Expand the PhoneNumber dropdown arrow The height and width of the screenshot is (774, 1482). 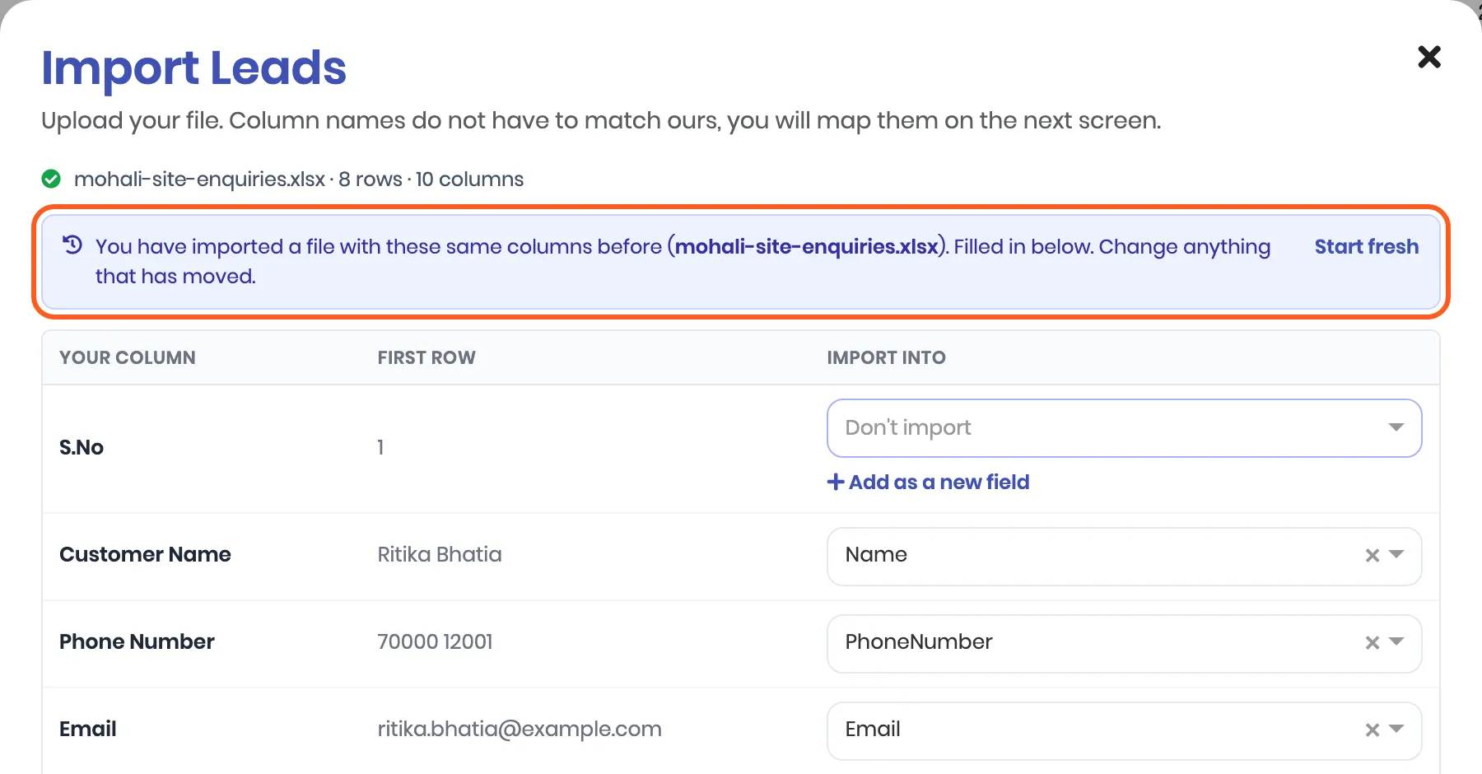tap(1396, 642)
